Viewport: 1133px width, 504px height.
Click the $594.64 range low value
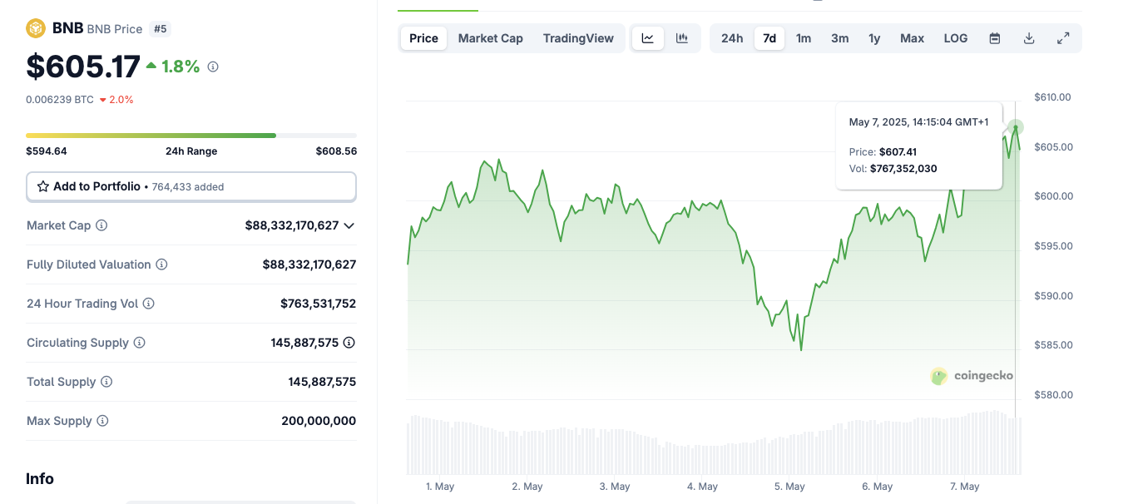coord(47,151)
